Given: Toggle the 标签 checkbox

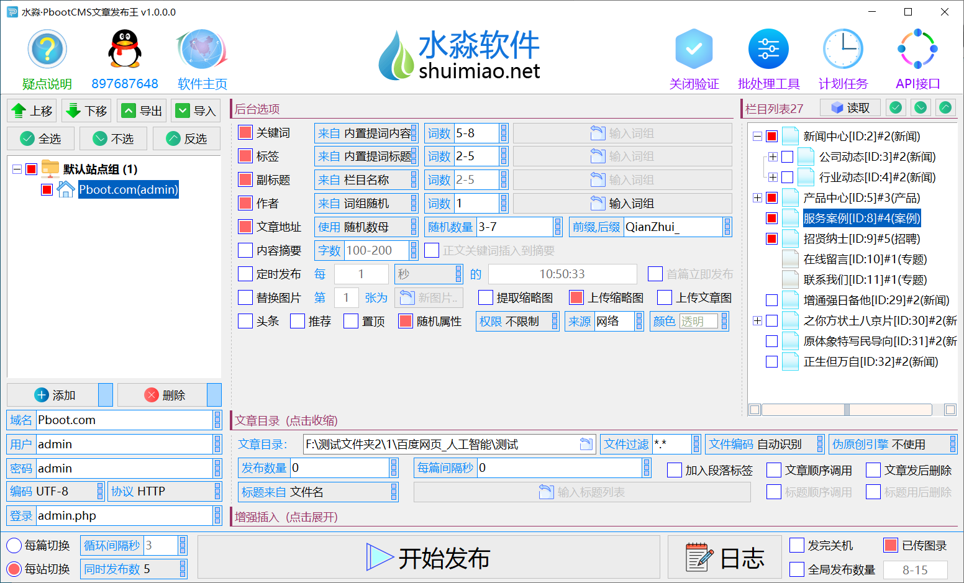Looking at the screenshot, I should 245,156.
